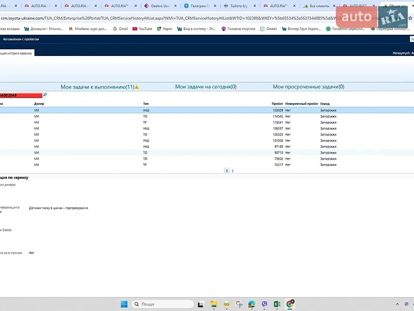Open the YouTube bookmark

142,29
